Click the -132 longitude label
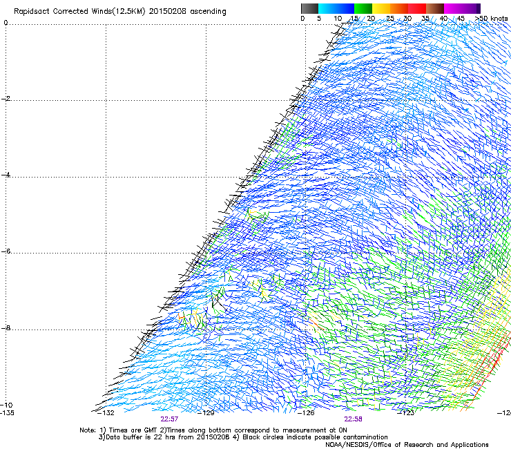Viewport: 511px width, 449px height. click(x=106, y=413)
